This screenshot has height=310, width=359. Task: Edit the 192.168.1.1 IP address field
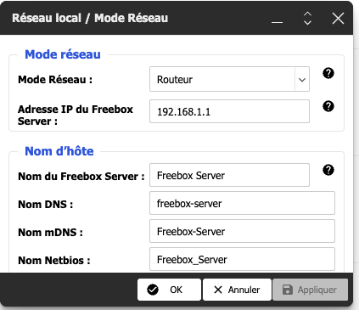(229, 111)
